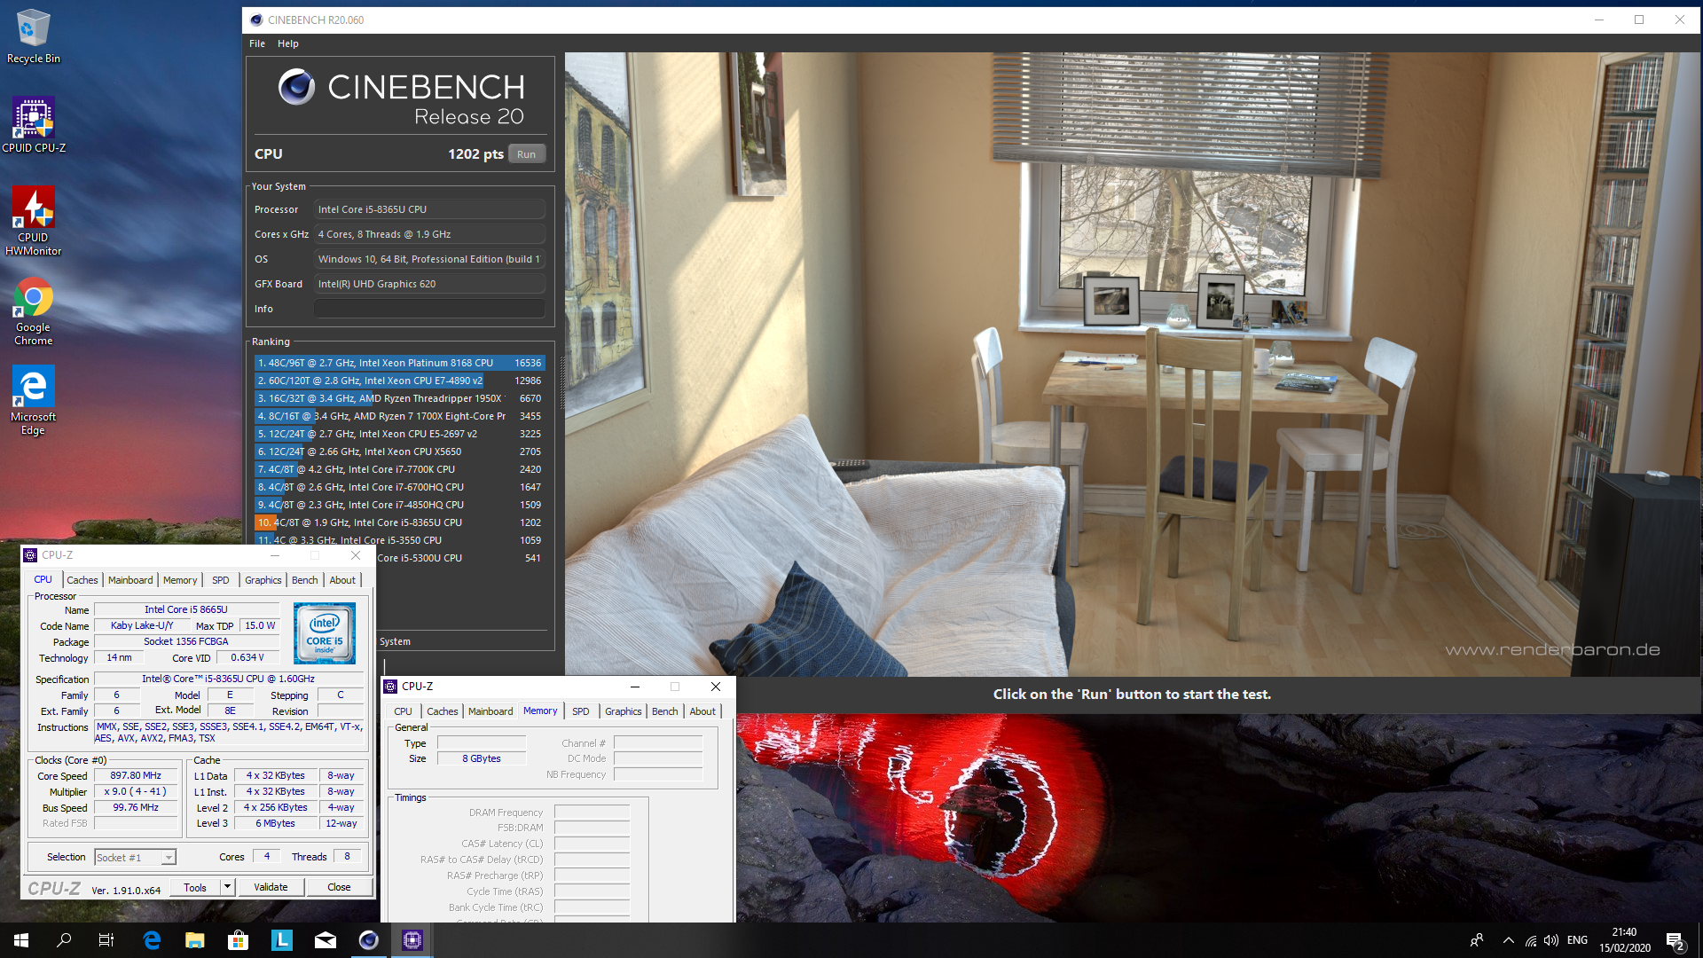
Task: Run the Cinebench CPU test
Action: (527, 154)
